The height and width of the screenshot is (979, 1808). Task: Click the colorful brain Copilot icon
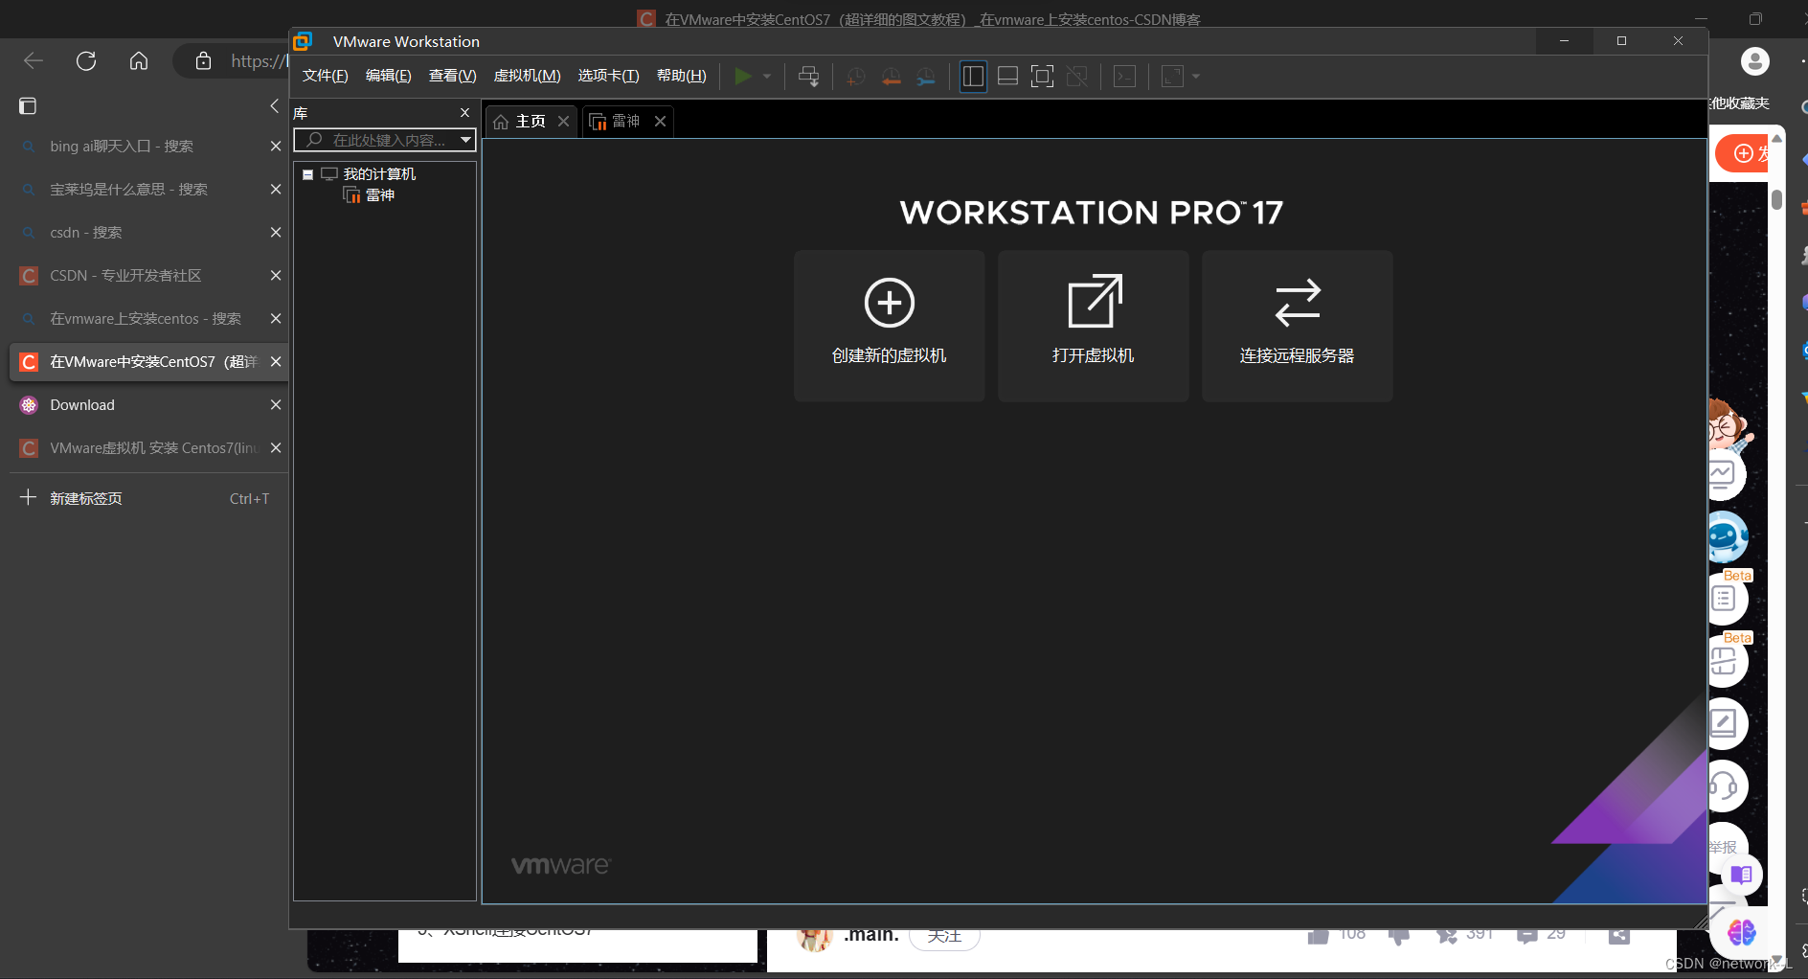[1742, 932]
